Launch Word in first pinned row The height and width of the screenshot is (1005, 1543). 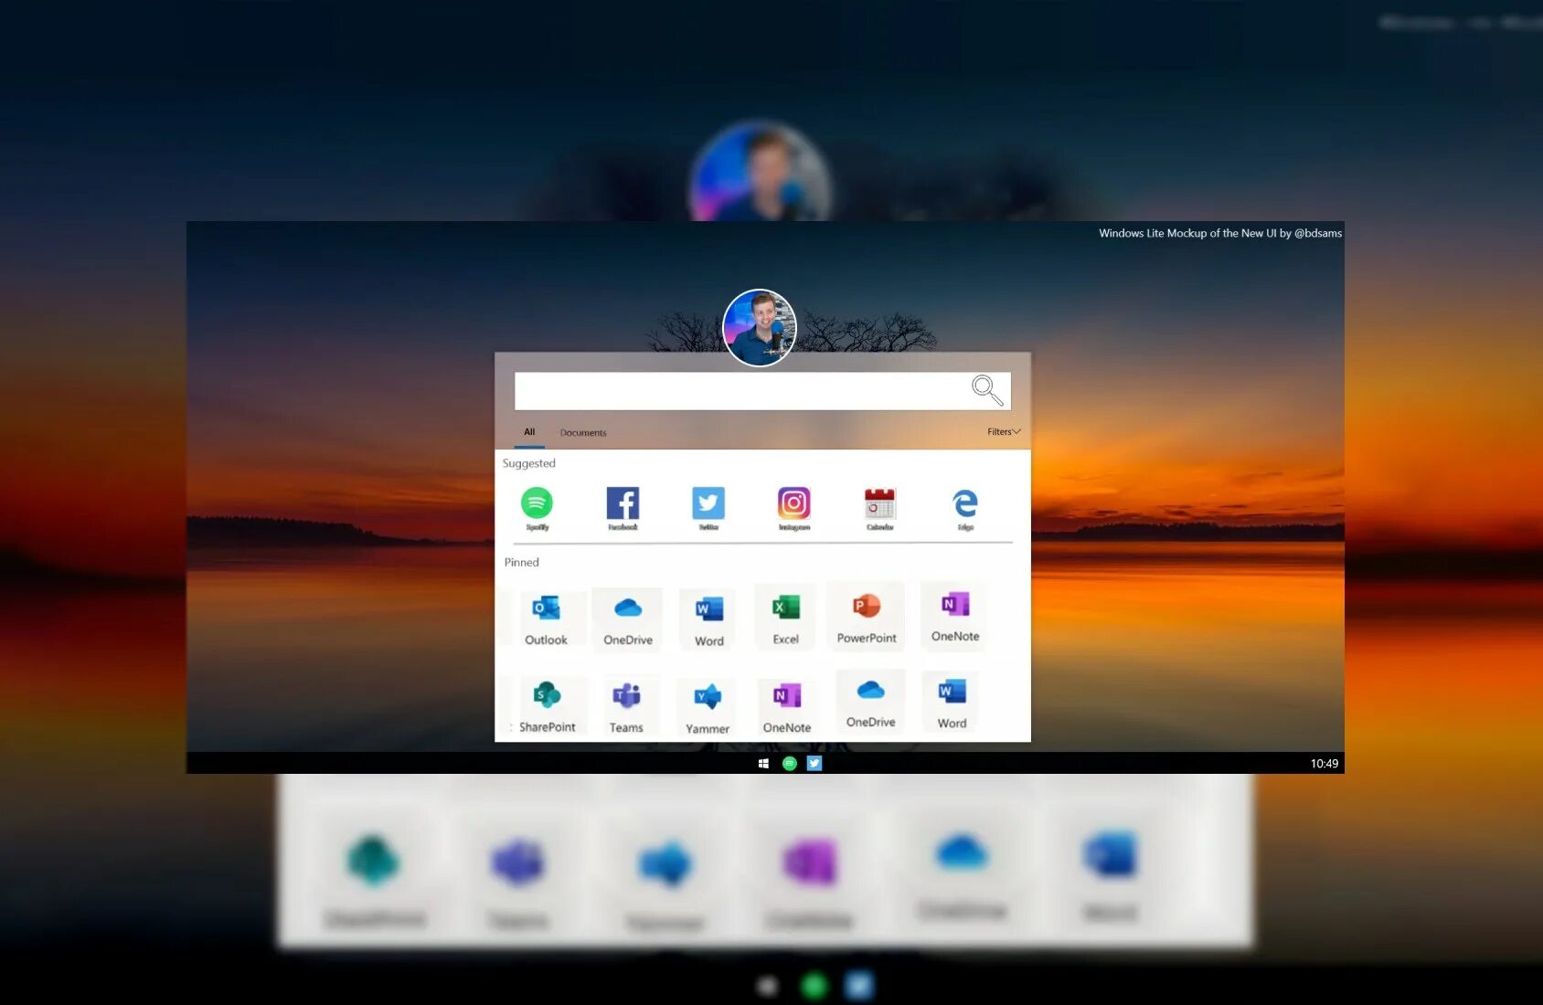point(708,619)
